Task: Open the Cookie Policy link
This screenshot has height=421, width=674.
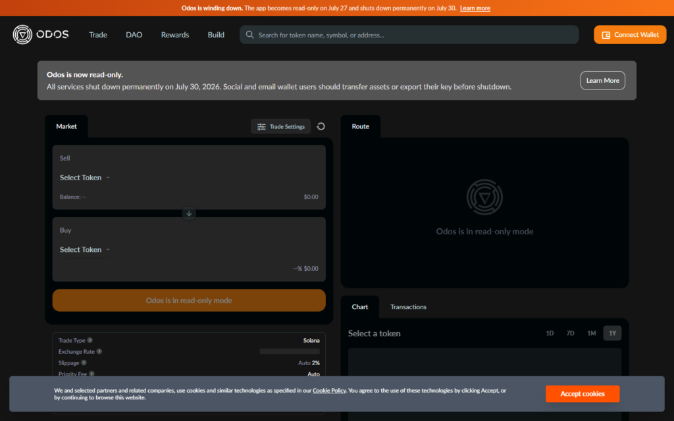Action: pos(329,391)
